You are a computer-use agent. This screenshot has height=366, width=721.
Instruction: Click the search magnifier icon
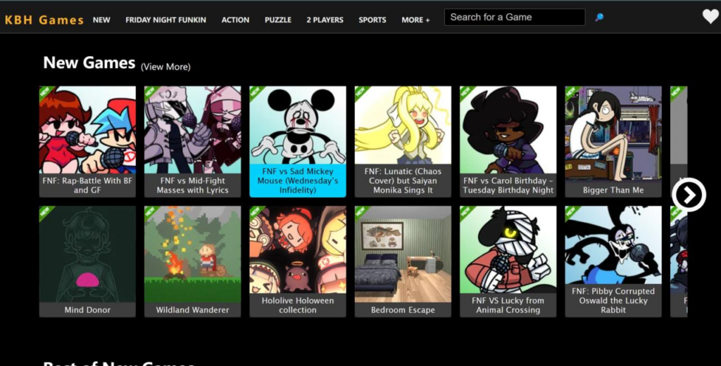tap(599, 18)
